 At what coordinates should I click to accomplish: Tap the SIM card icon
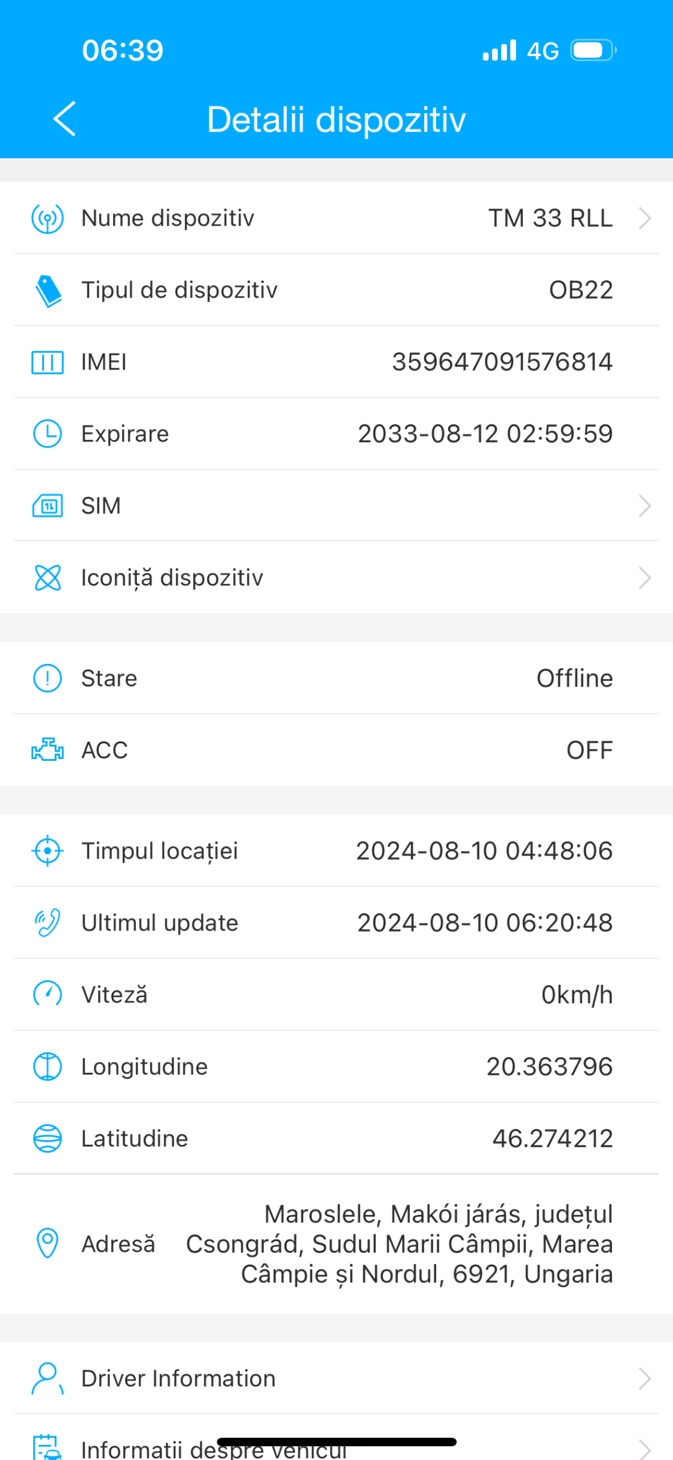tap(47, 506)
